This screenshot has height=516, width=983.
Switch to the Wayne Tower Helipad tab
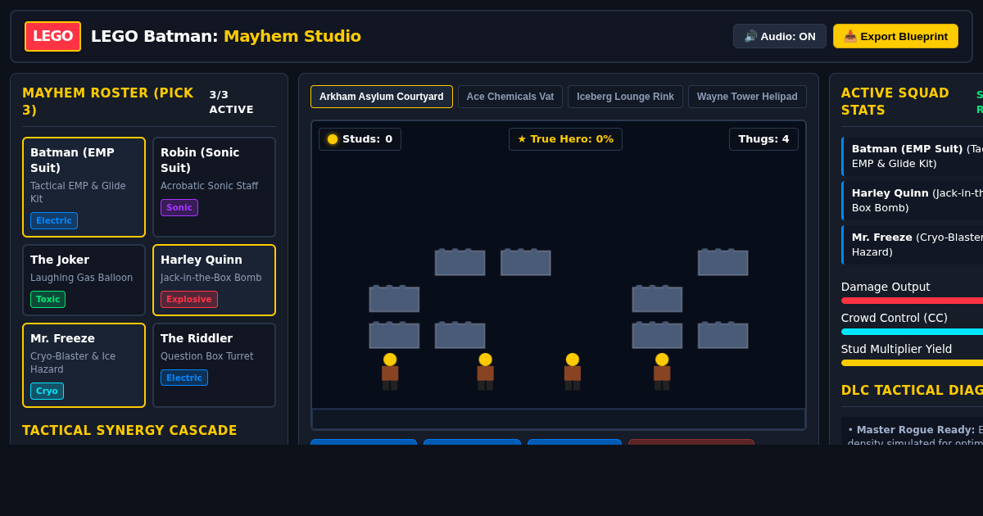747,97
